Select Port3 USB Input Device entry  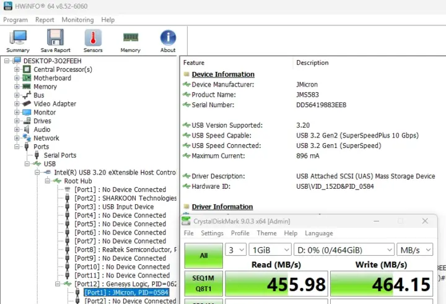114,207
